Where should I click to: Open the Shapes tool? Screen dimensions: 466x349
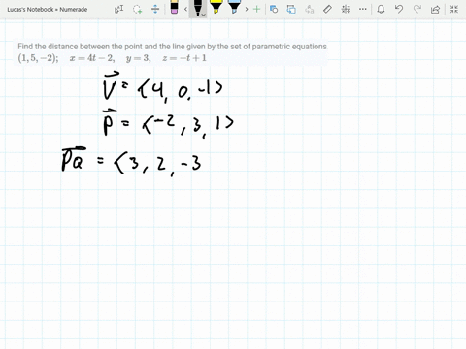(x=274, y=9)
